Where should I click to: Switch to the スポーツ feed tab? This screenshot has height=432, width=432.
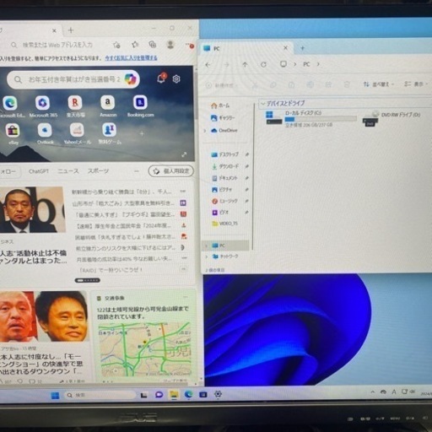[98, 170]
